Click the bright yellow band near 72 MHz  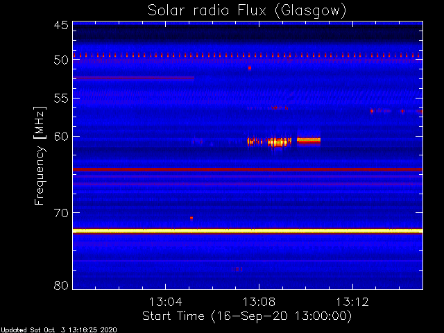pyautogui.click(x=248, y=231)
